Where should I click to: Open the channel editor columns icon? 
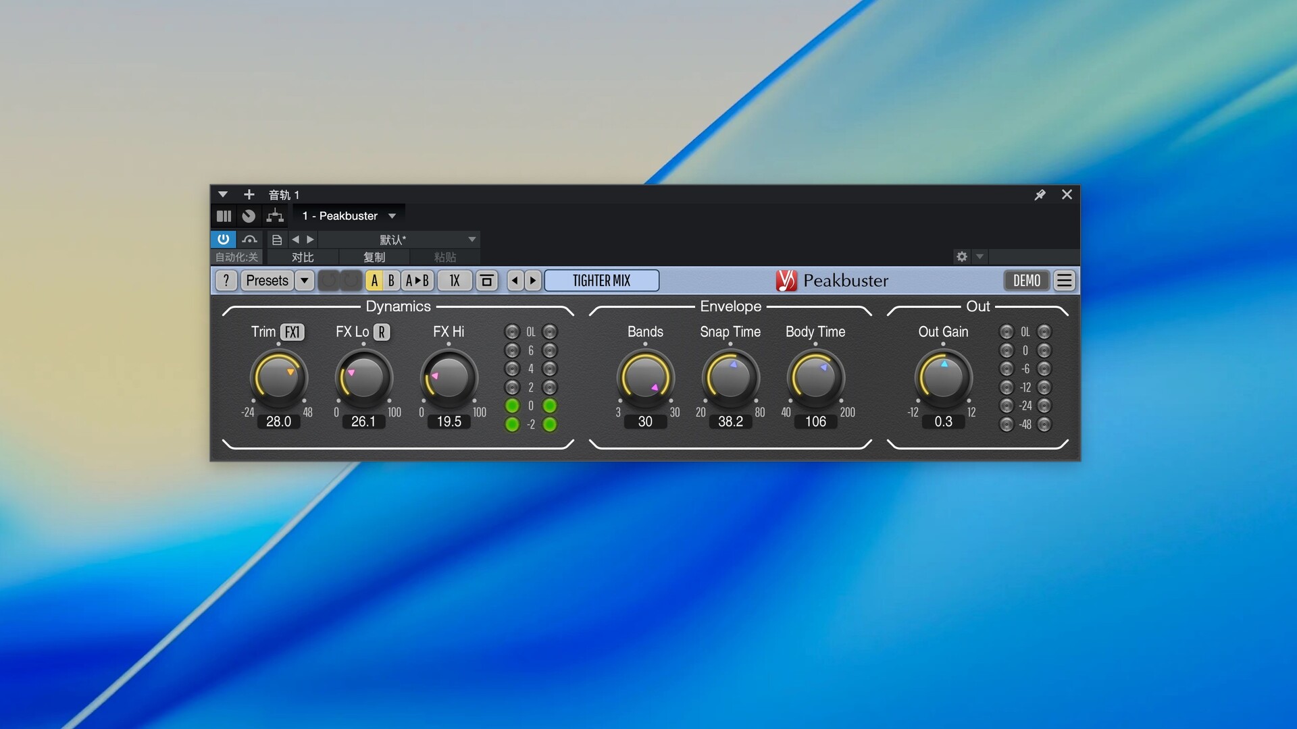coord(224,216)
